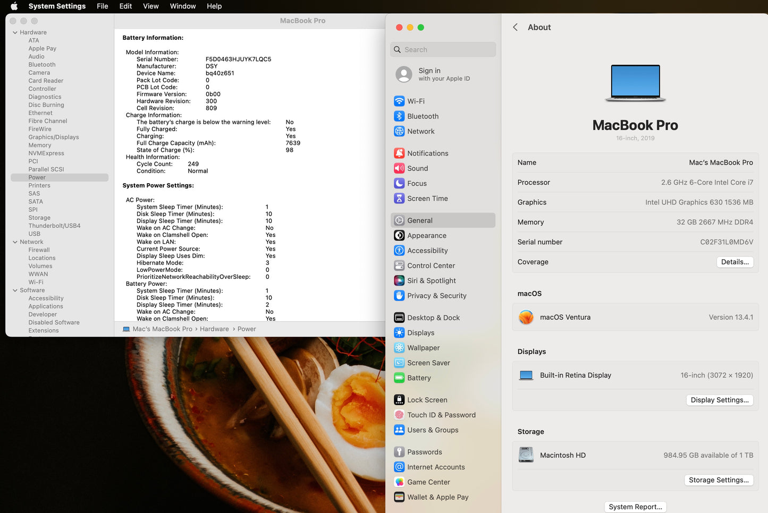
Task: Select the Sound speaker icon
Action: [x=399, y=168]
